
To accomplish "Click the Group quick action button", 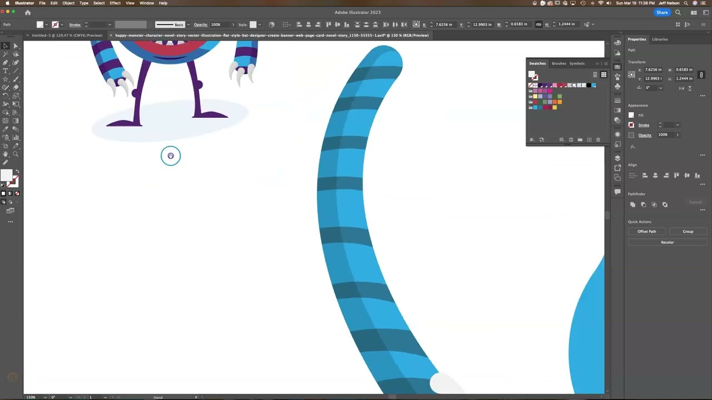I will coord(688,231).
